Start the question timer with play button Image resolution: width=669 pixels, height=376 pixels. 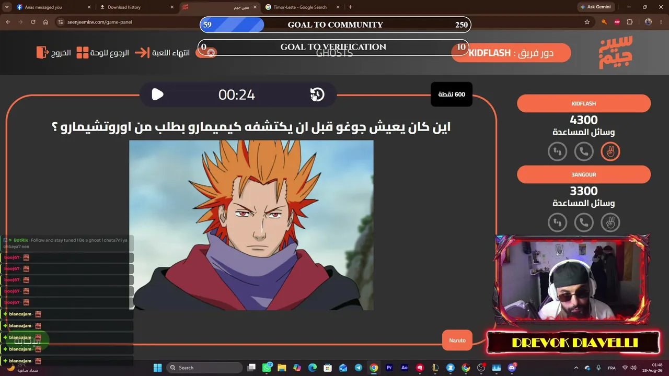click(157, 95)
